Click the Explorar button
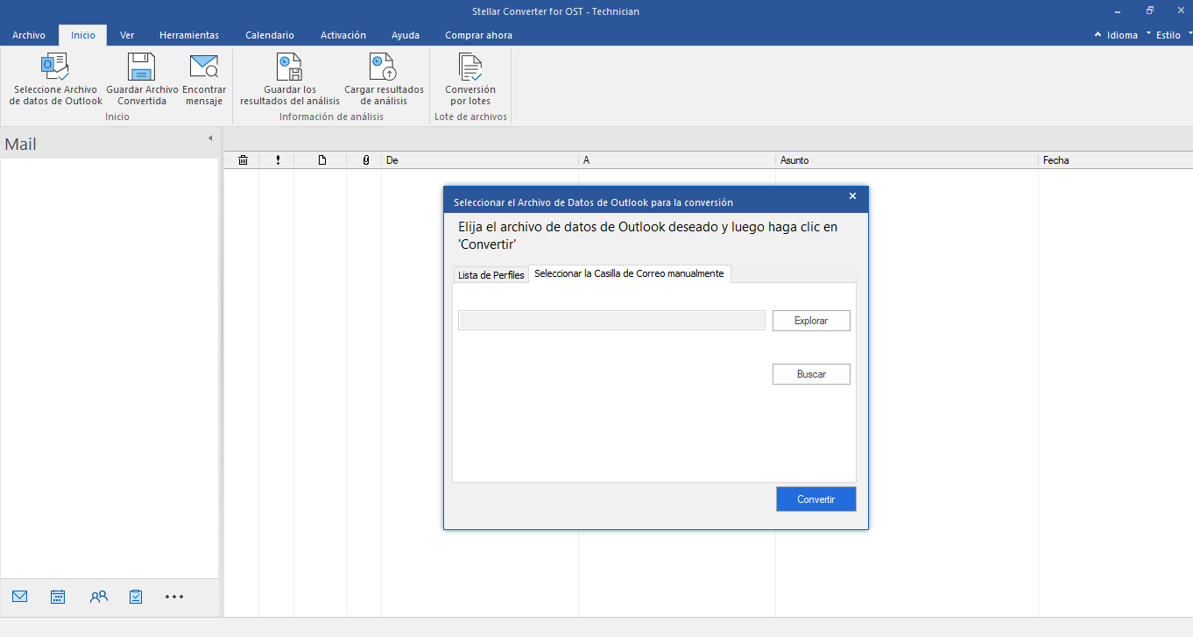The height and width of the screenshot is (637, 1193). tap(811, 321)
